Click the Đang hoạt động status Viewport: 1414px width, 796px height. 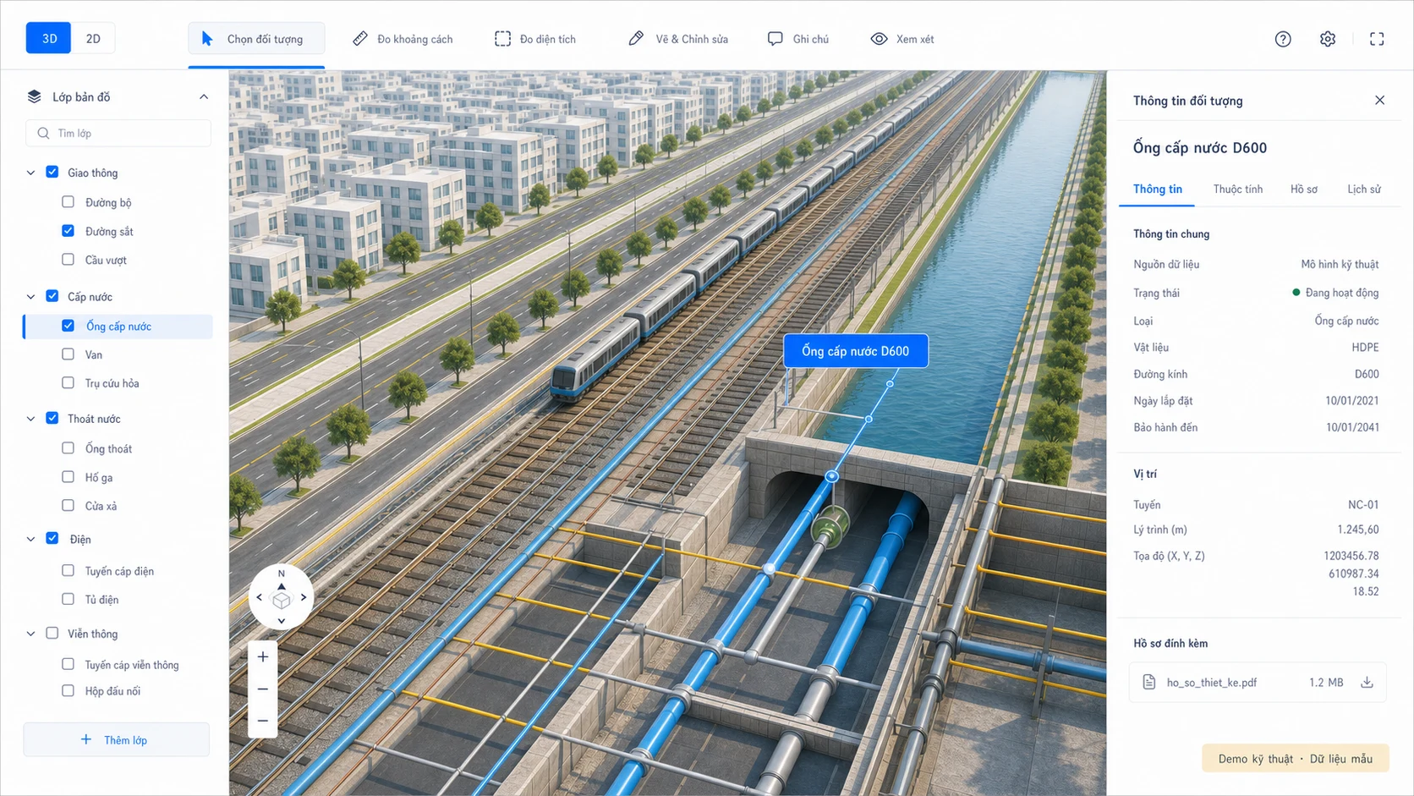point(1335,293)
